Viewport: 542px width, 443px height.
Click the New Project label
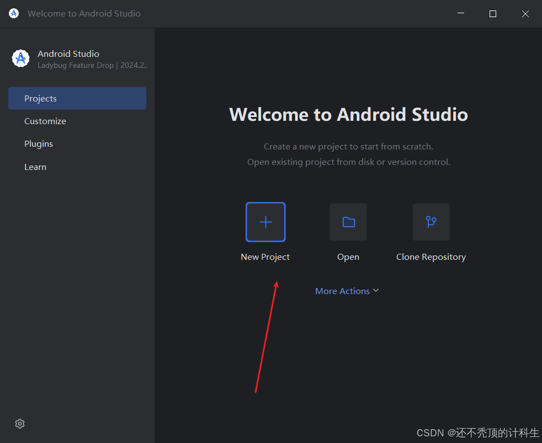coord(265,257)
